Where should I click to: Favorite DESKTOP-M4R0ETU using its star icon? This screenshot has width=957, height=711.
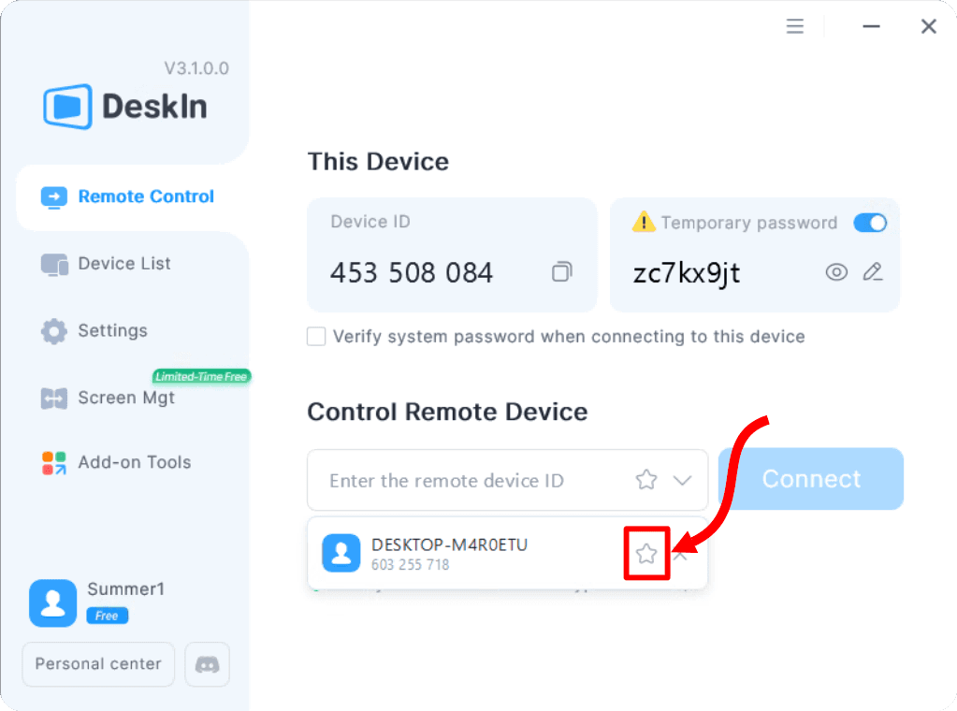click(x=646, y=554)
